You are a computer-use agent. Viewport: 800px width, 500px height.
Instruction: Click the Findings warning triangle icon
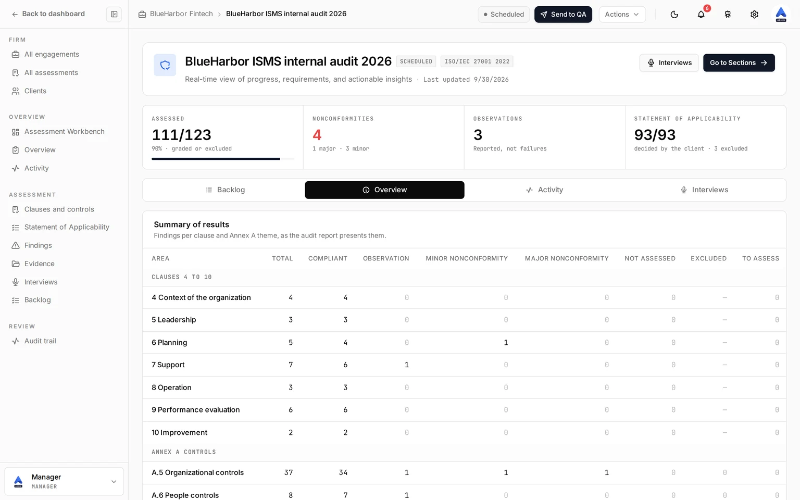[x=16, y=245]
